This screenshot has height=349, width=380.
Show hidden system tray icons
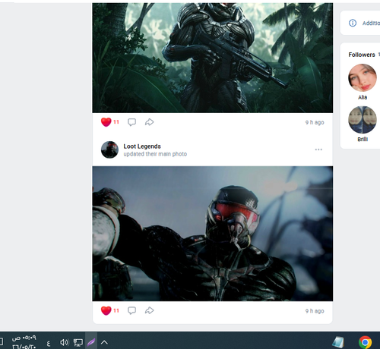tap(104, 343)
